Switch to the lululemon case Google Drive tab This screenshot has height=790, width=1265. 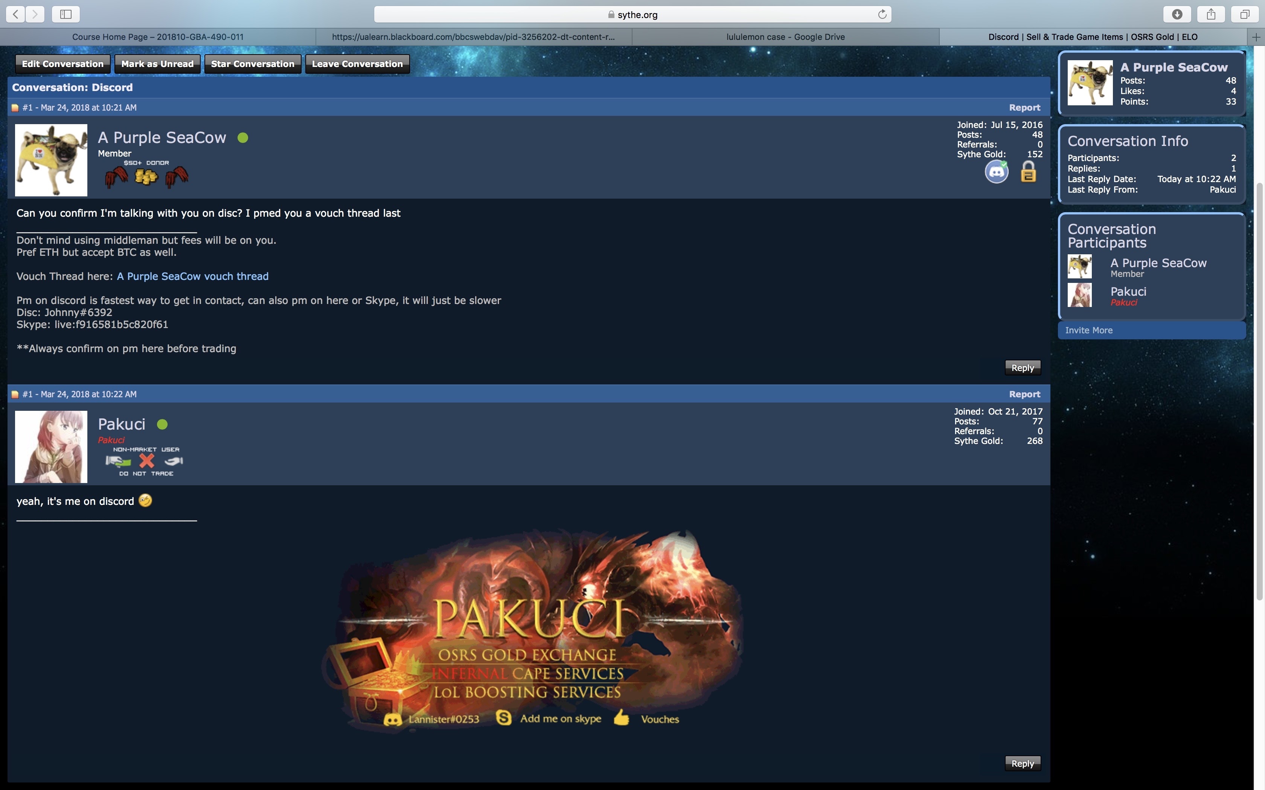click(785, 36)
